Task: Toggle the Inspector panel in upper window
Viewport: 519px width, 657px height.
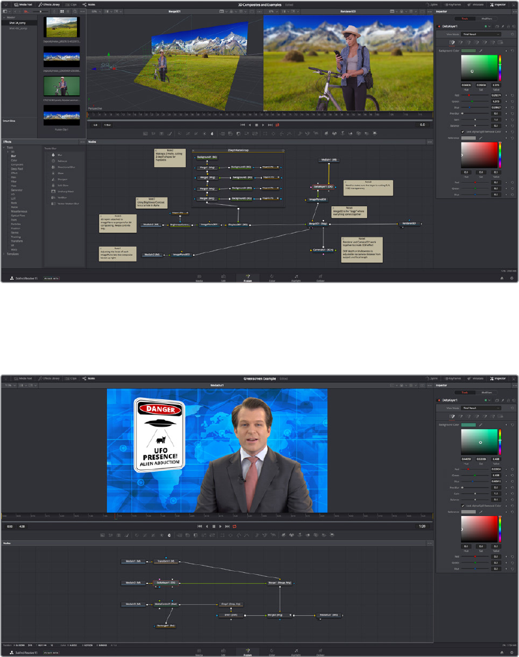Action: 498,5
